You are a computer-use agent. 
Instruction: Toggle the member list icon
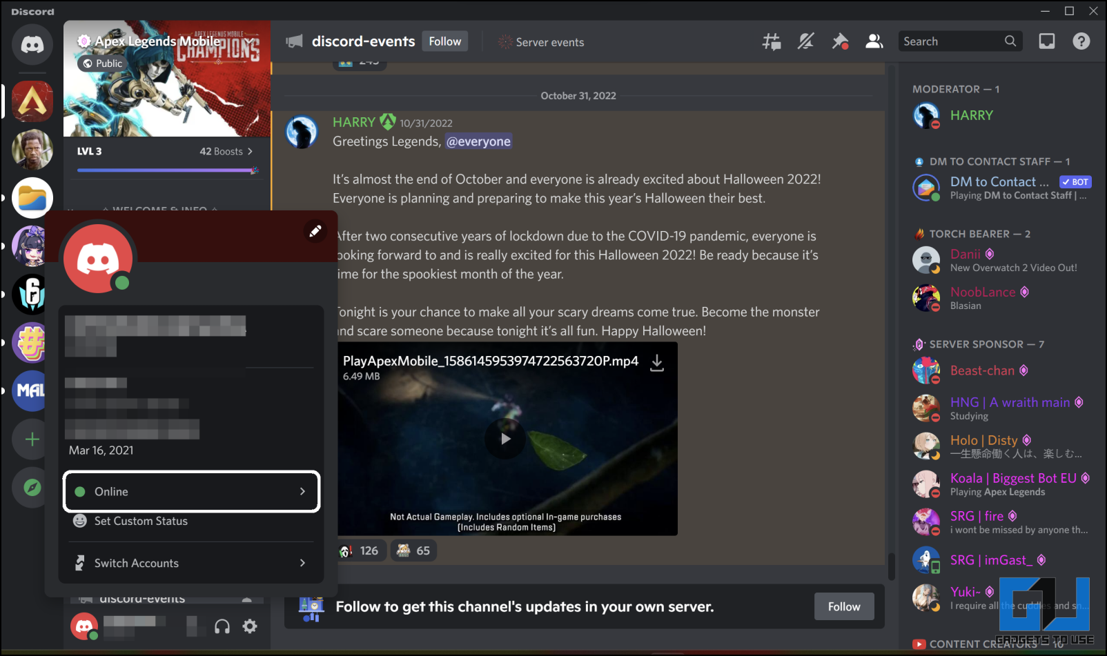click(x=874, y=41)
